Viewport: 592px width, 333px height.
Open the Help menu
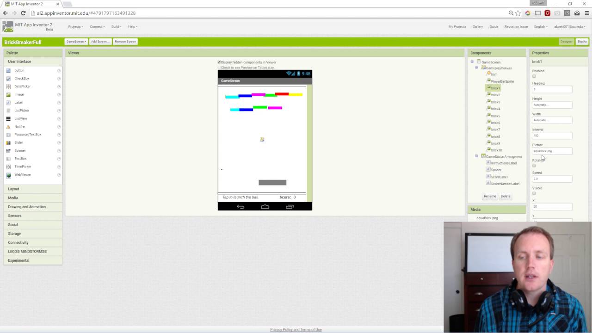click(132, 26)
